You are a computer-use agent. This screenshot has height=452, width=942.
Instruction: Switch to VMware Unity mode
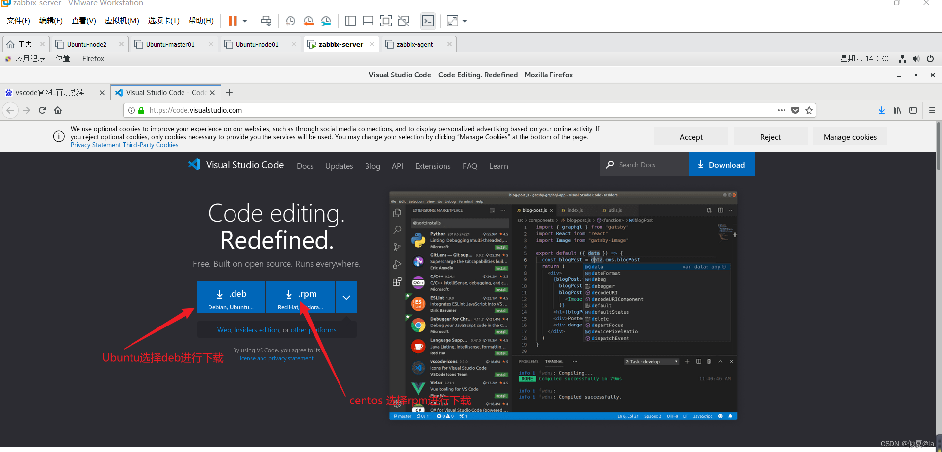pyautogui.click(x=404, y=21)
